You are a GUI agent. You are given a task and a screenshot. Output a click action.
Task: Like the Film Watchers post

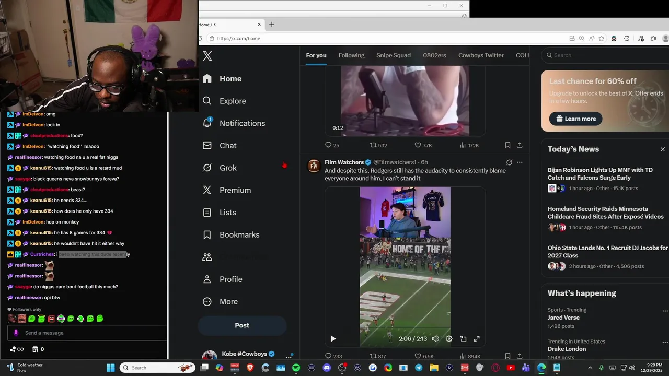(424, 356)
